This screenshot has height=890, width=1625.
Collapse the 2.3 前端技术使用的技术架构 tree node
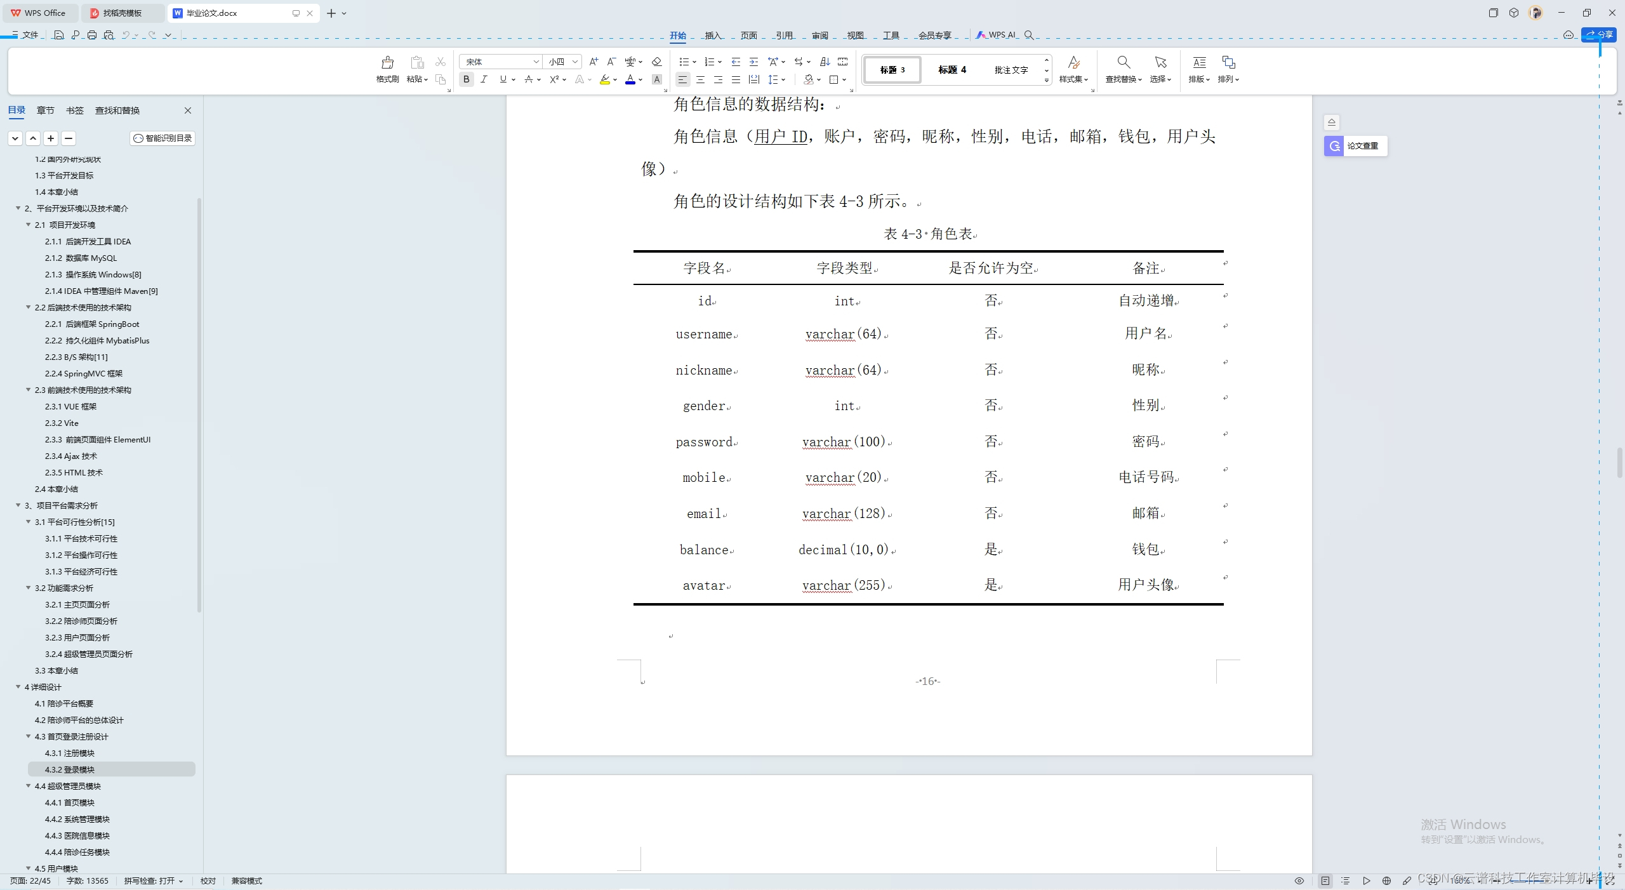[28, 390]
